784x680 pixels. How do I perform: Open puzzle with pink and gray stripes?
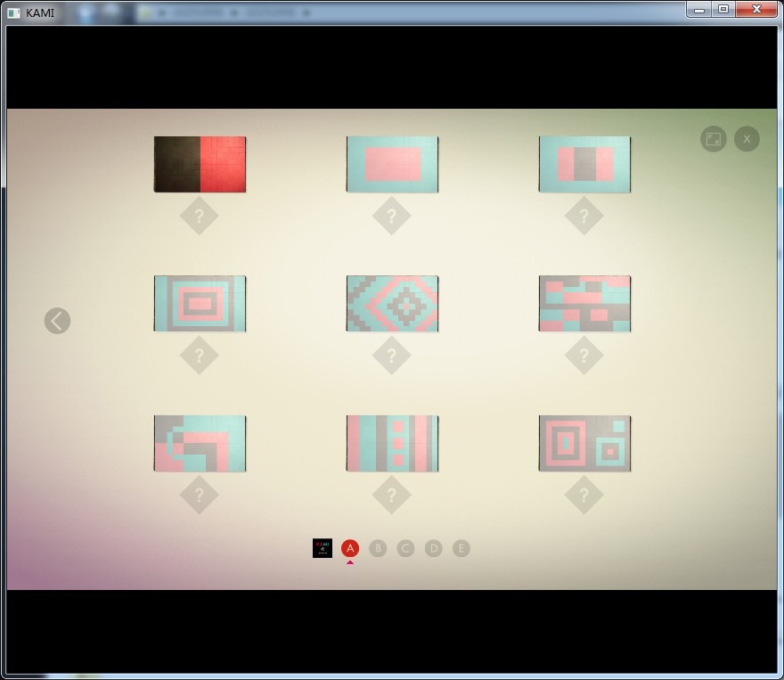point(584,164)
